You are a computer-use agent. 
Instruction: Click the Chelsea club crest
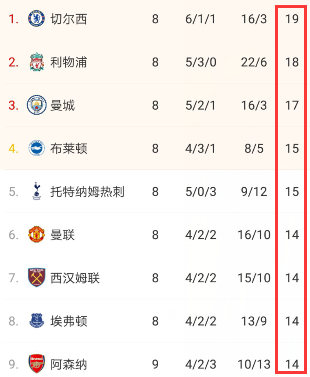tap(37, 18)
